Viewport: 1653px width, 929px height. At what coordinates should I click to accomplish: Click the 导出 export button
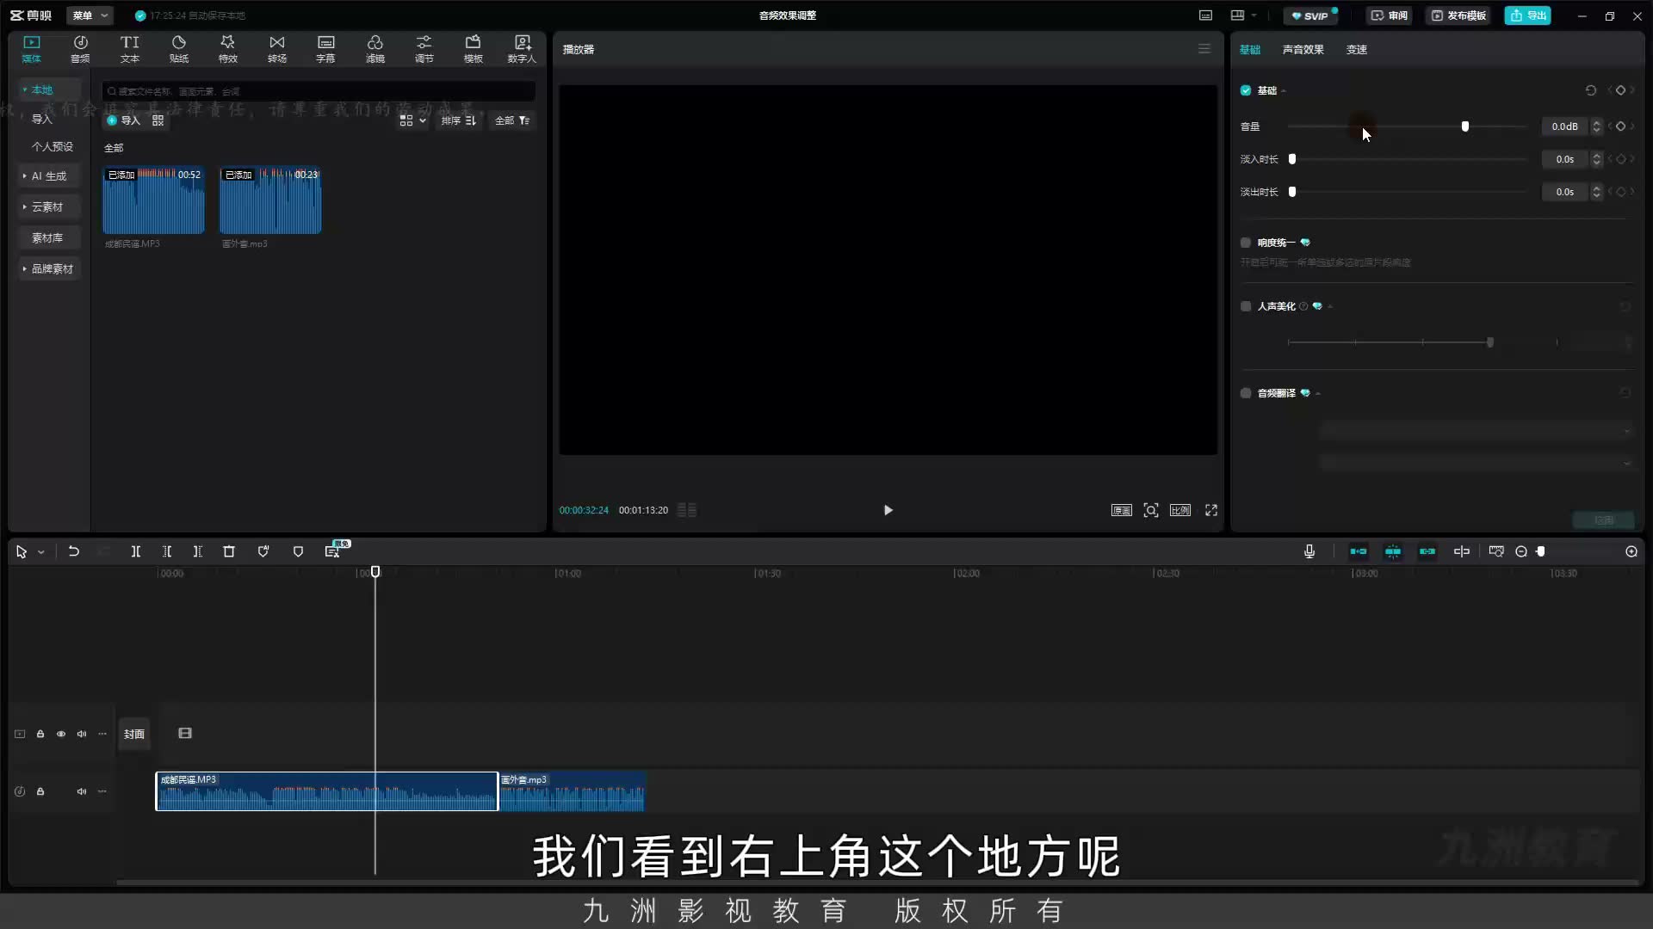[1527, 15]
